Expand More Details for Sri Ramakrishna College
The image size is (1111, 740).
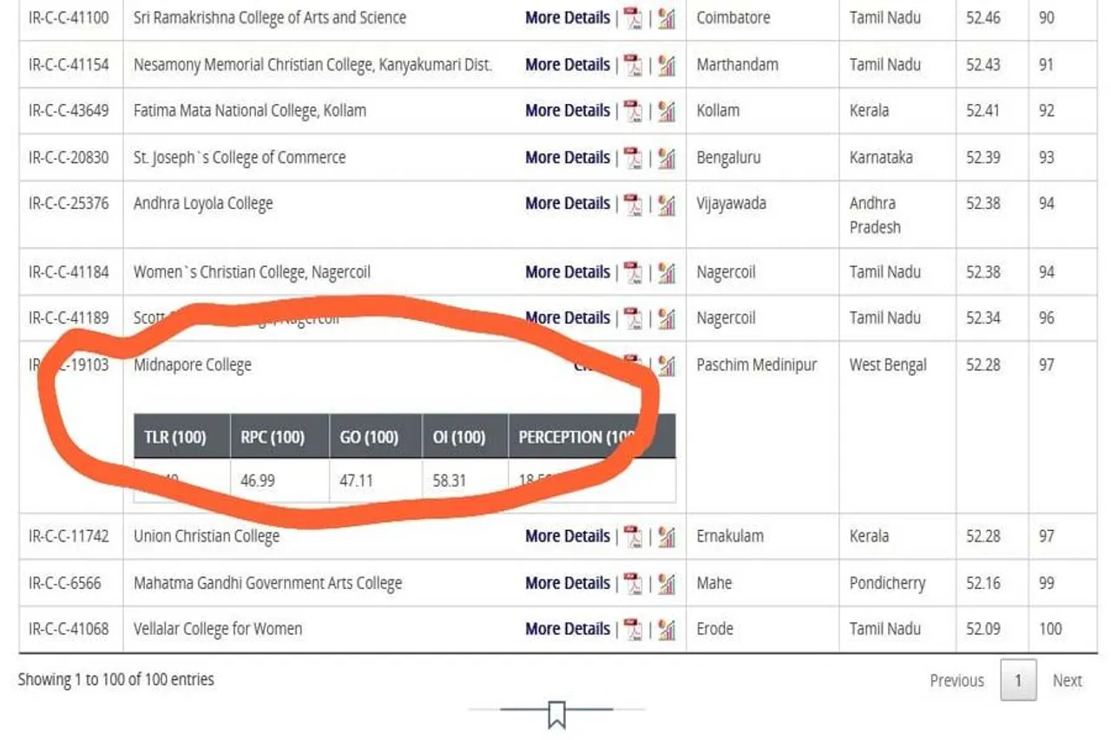(x=567, y=18)
